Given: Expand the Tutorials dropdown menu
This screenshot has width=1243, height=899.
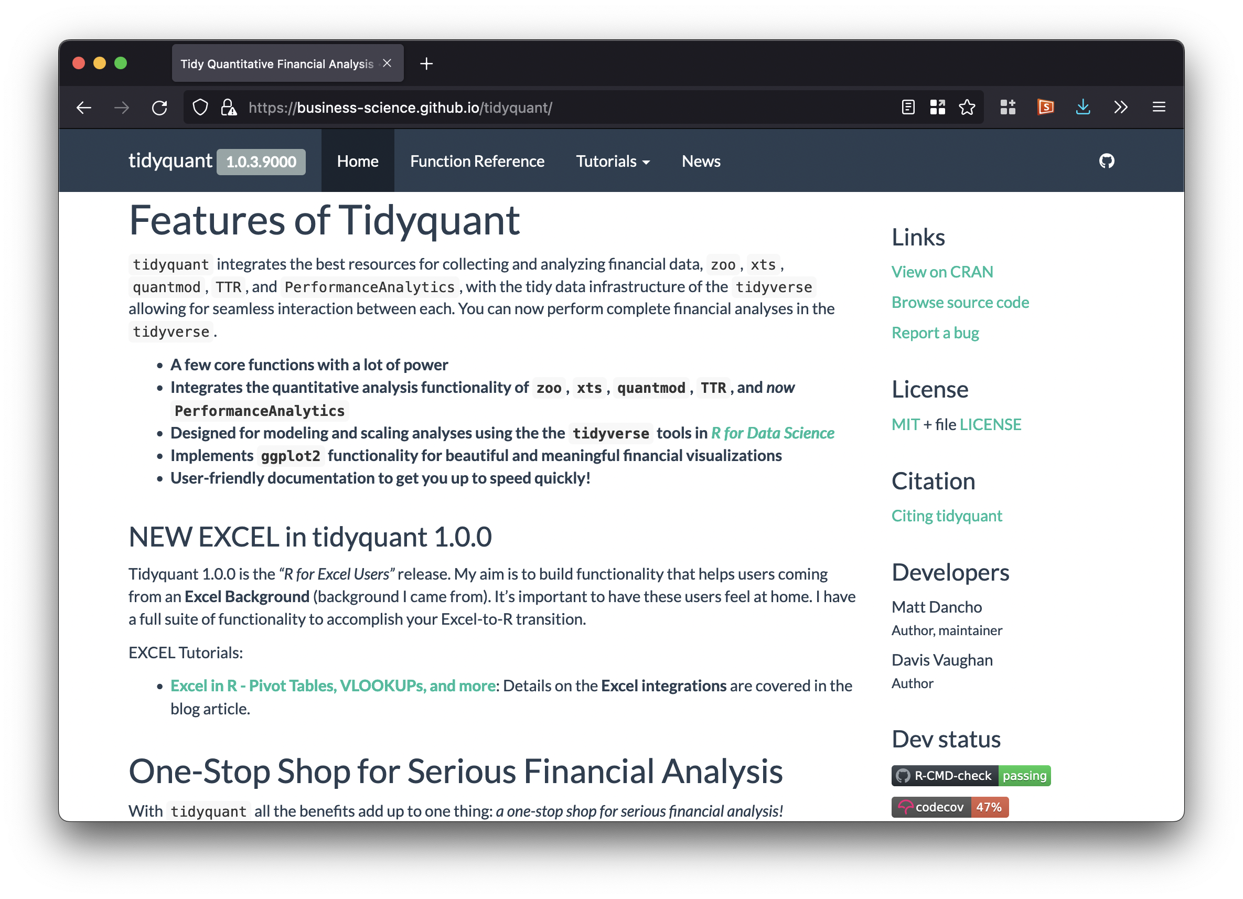Looking at the screenshot, I should tap(613, 161).
